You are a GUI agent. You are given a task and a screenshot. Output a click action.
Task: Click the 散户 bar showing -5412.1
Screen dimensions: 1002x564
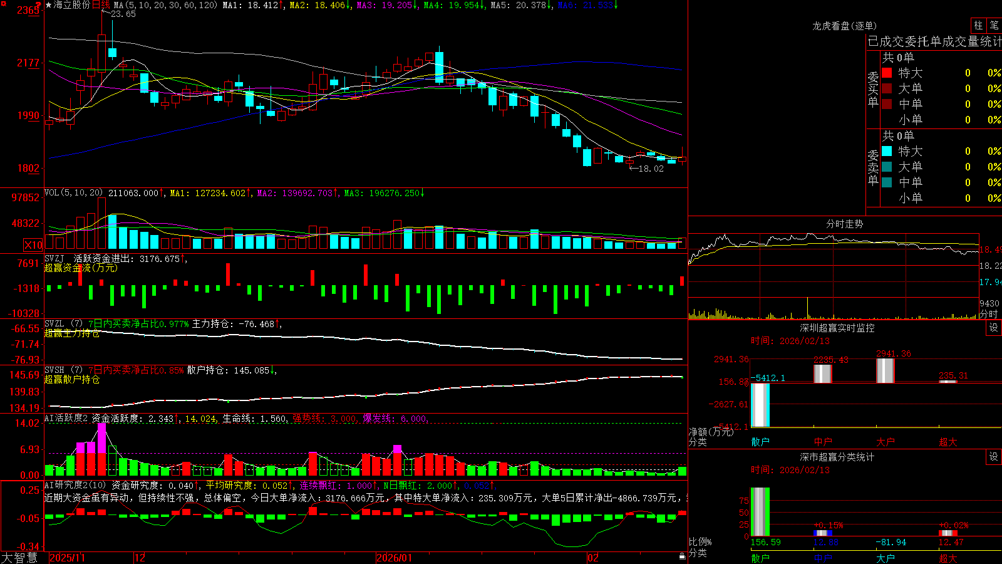pos(760,405)
